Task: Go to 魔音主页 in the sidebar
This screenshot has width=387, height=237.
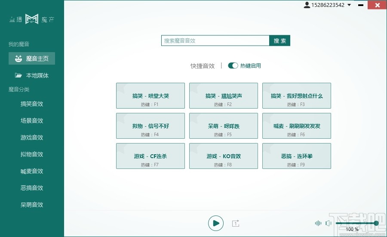Action: tap(32, 58)
